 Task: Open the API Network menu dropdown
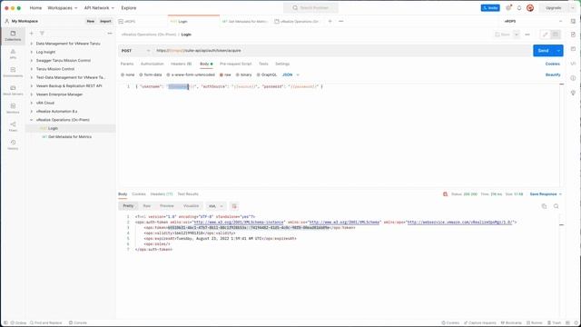pos(99,8)
